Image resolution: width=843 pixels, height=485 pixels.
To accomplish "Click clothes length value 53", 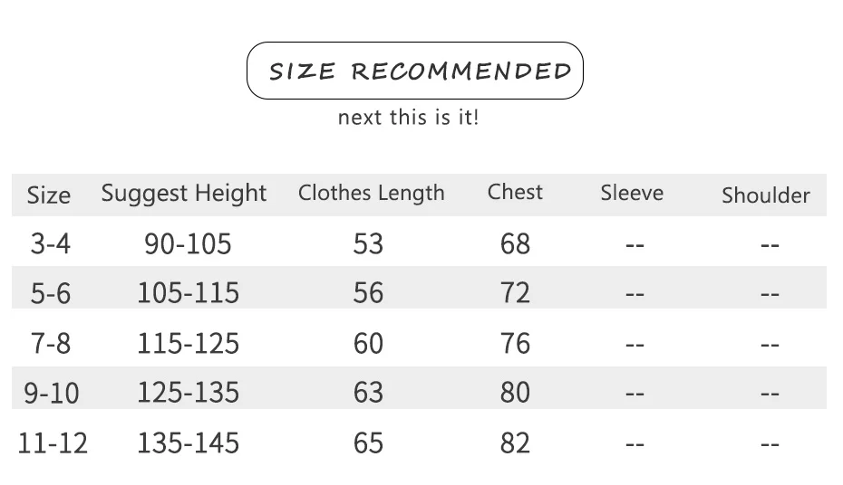I will click(368, 244).
